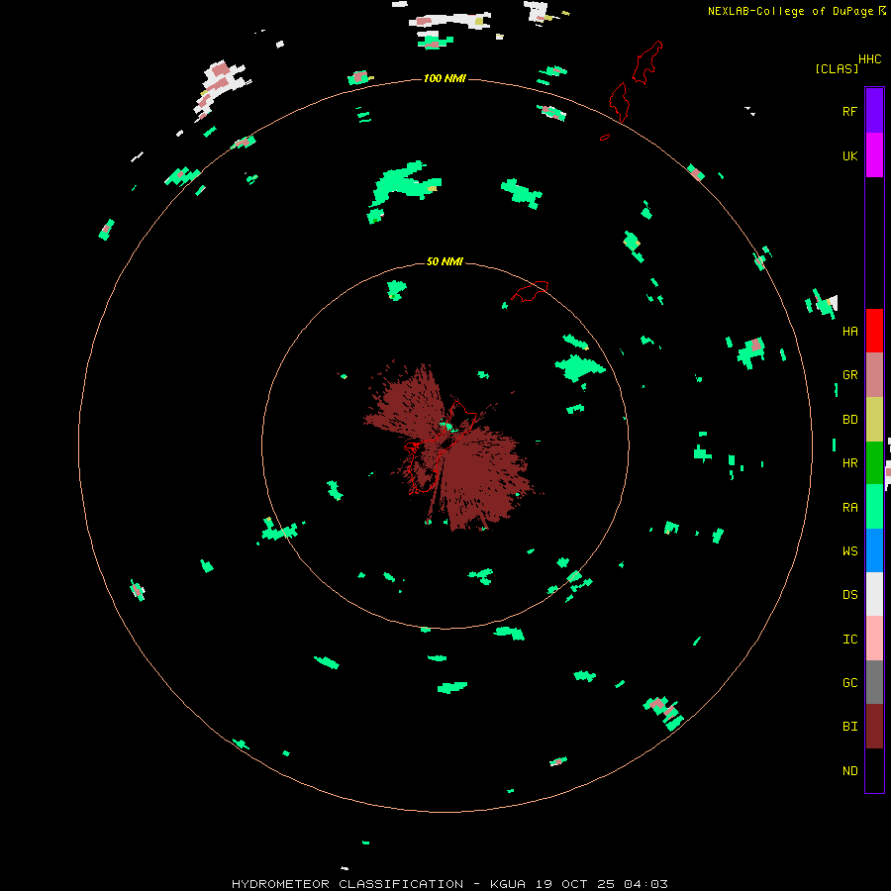The width and height of the screenshot is (891, 891).
Task: Click the GR legend label
Action: click(849, 375)
